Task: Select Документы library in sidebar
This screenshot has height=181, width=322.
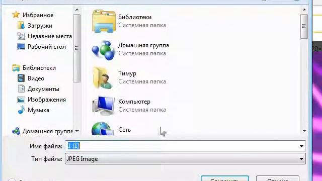Action: click(x=43, y=89)
